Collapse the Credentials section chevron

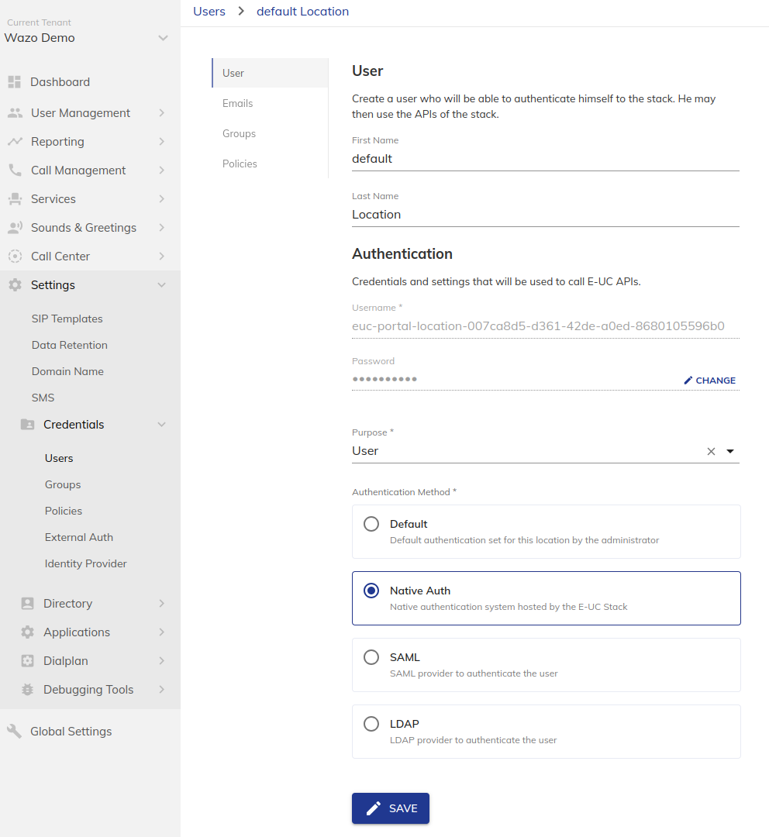(x=161, y=425)
